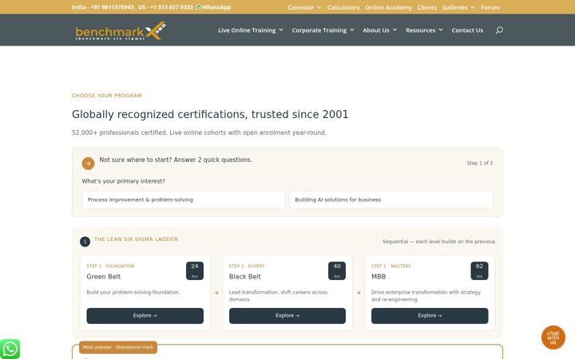
Task: Click 'STEP 2 · EXPERT' label
Action: tap(247, 266)
